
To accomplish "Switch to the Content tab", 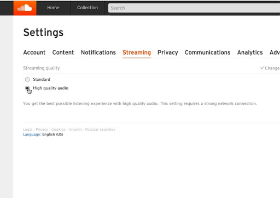I will (x=63, y=53).
